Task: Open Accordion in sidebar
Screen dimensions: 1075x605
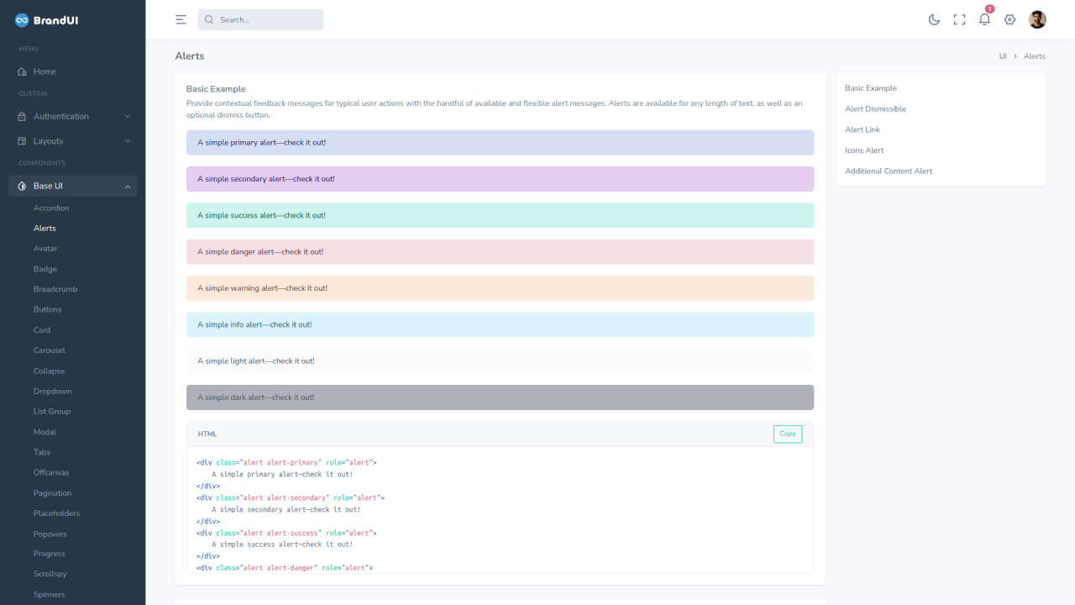Action: [51, 208]
